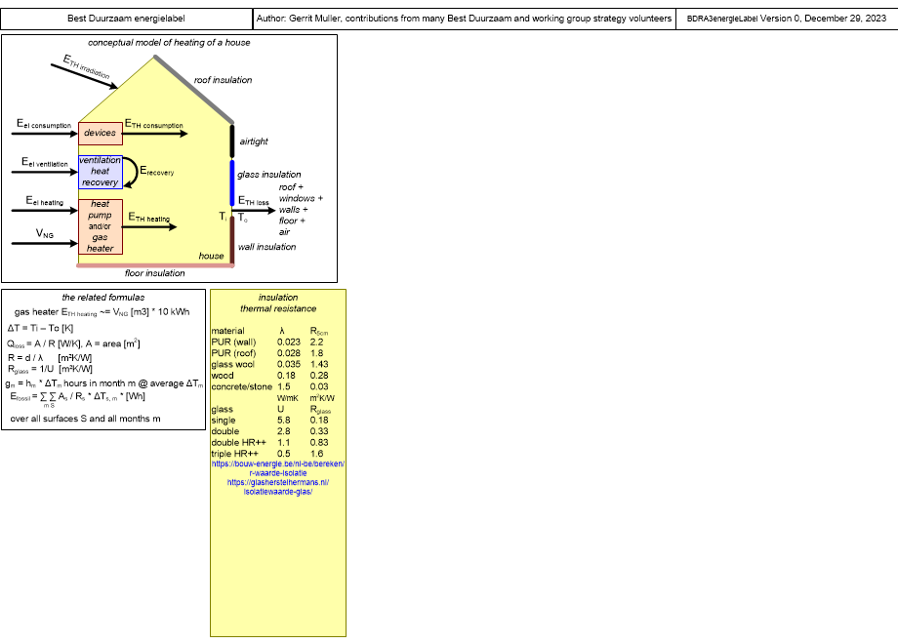Select the "conceptual model of heating of a house" heading
Screen dimensions: 898x644
pyautogui.click(x=169, y=42)
